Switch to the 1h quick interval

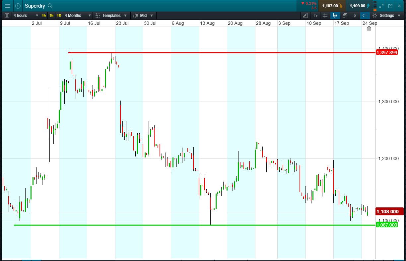tap(44, 16)
